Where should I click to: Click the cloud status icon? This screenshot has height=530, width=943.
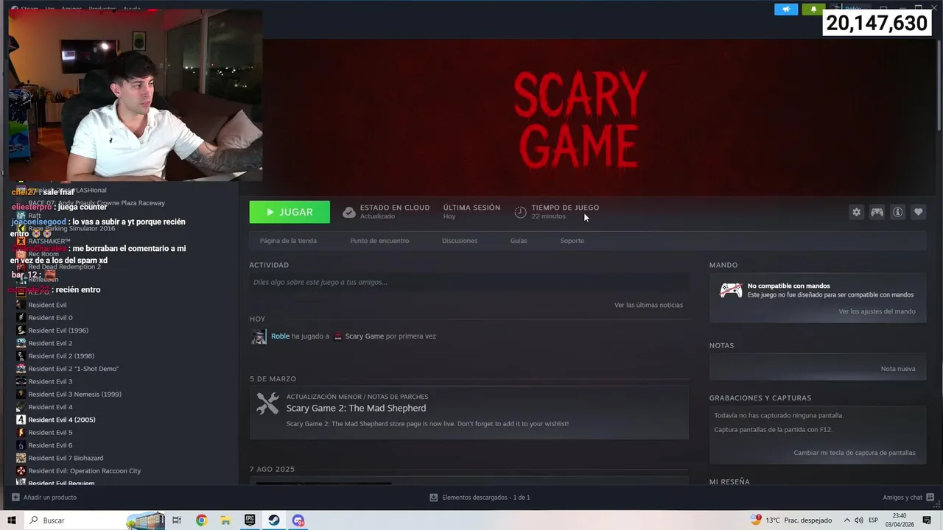349,212
